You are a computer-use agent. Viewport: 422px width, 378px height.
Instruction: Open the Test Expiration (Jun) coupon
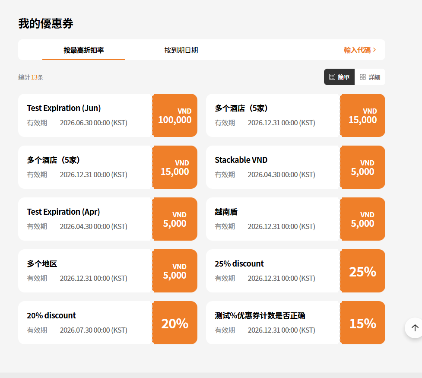64,108
